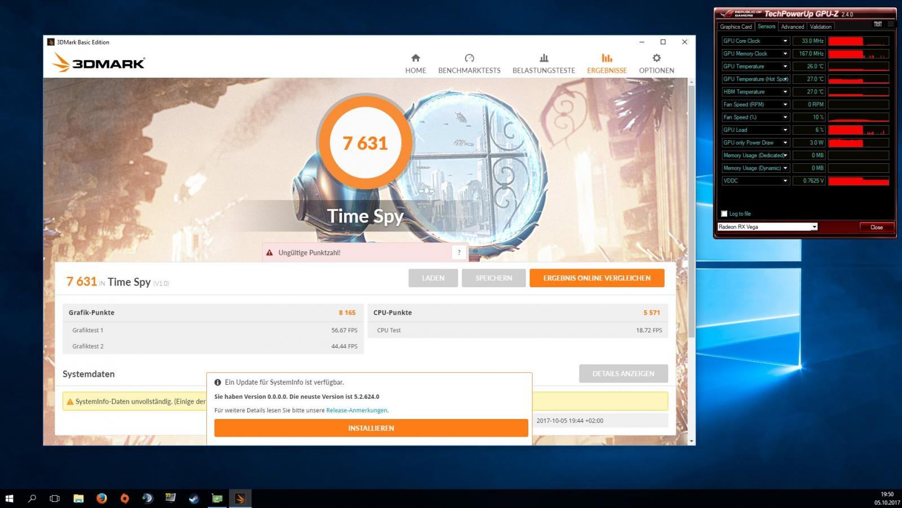This screenshot has width=902, height=508.
Task: Click the Grafiktest 2 value 44.44 FPS
Action: 344,346
